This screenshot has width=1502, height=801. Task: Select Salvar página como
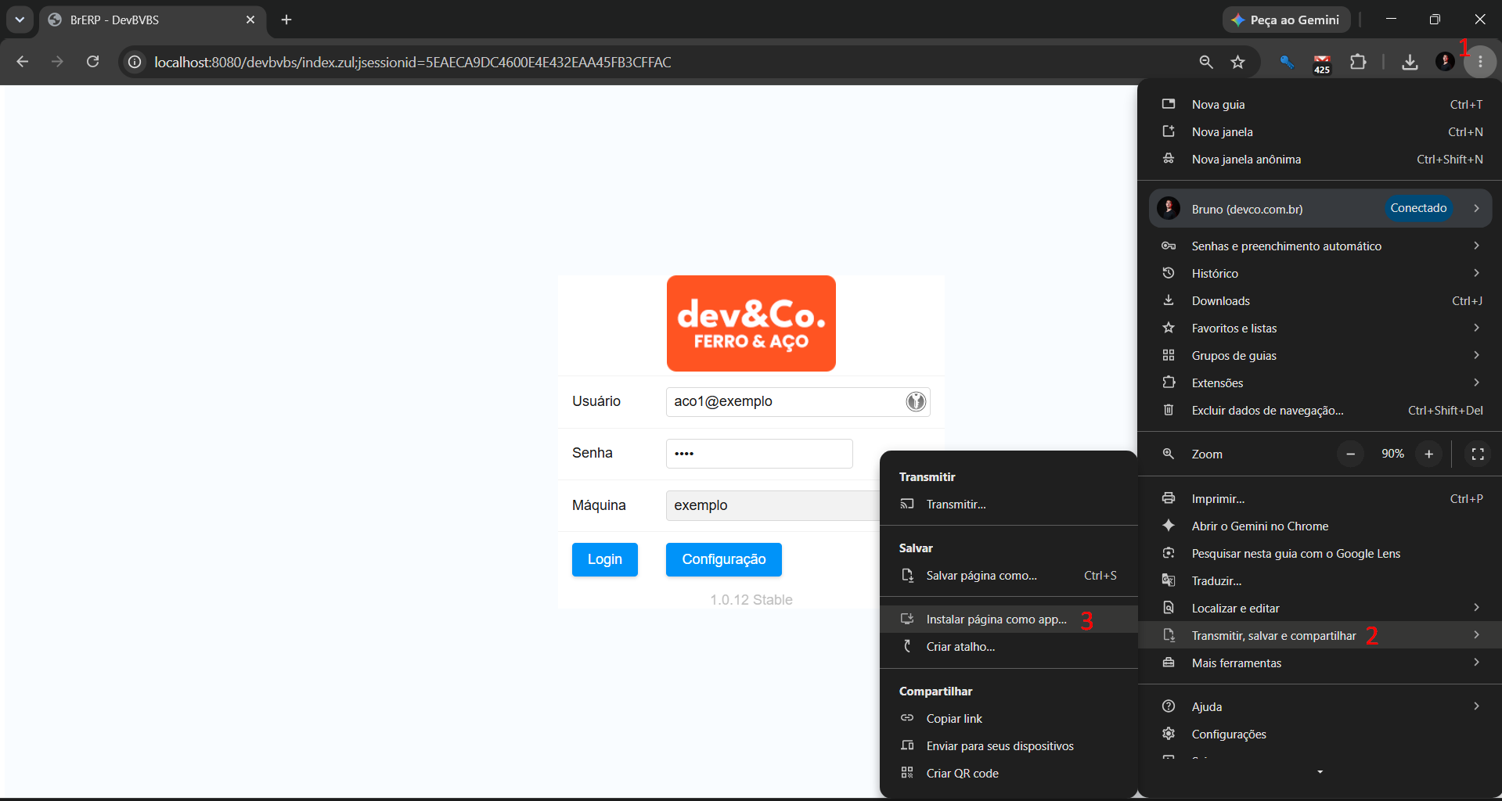[1009, 576]
